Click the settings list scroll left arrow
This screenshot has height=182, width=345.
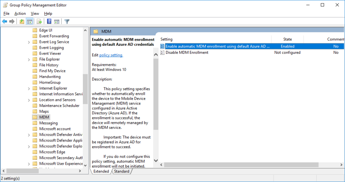click(161, 165)
